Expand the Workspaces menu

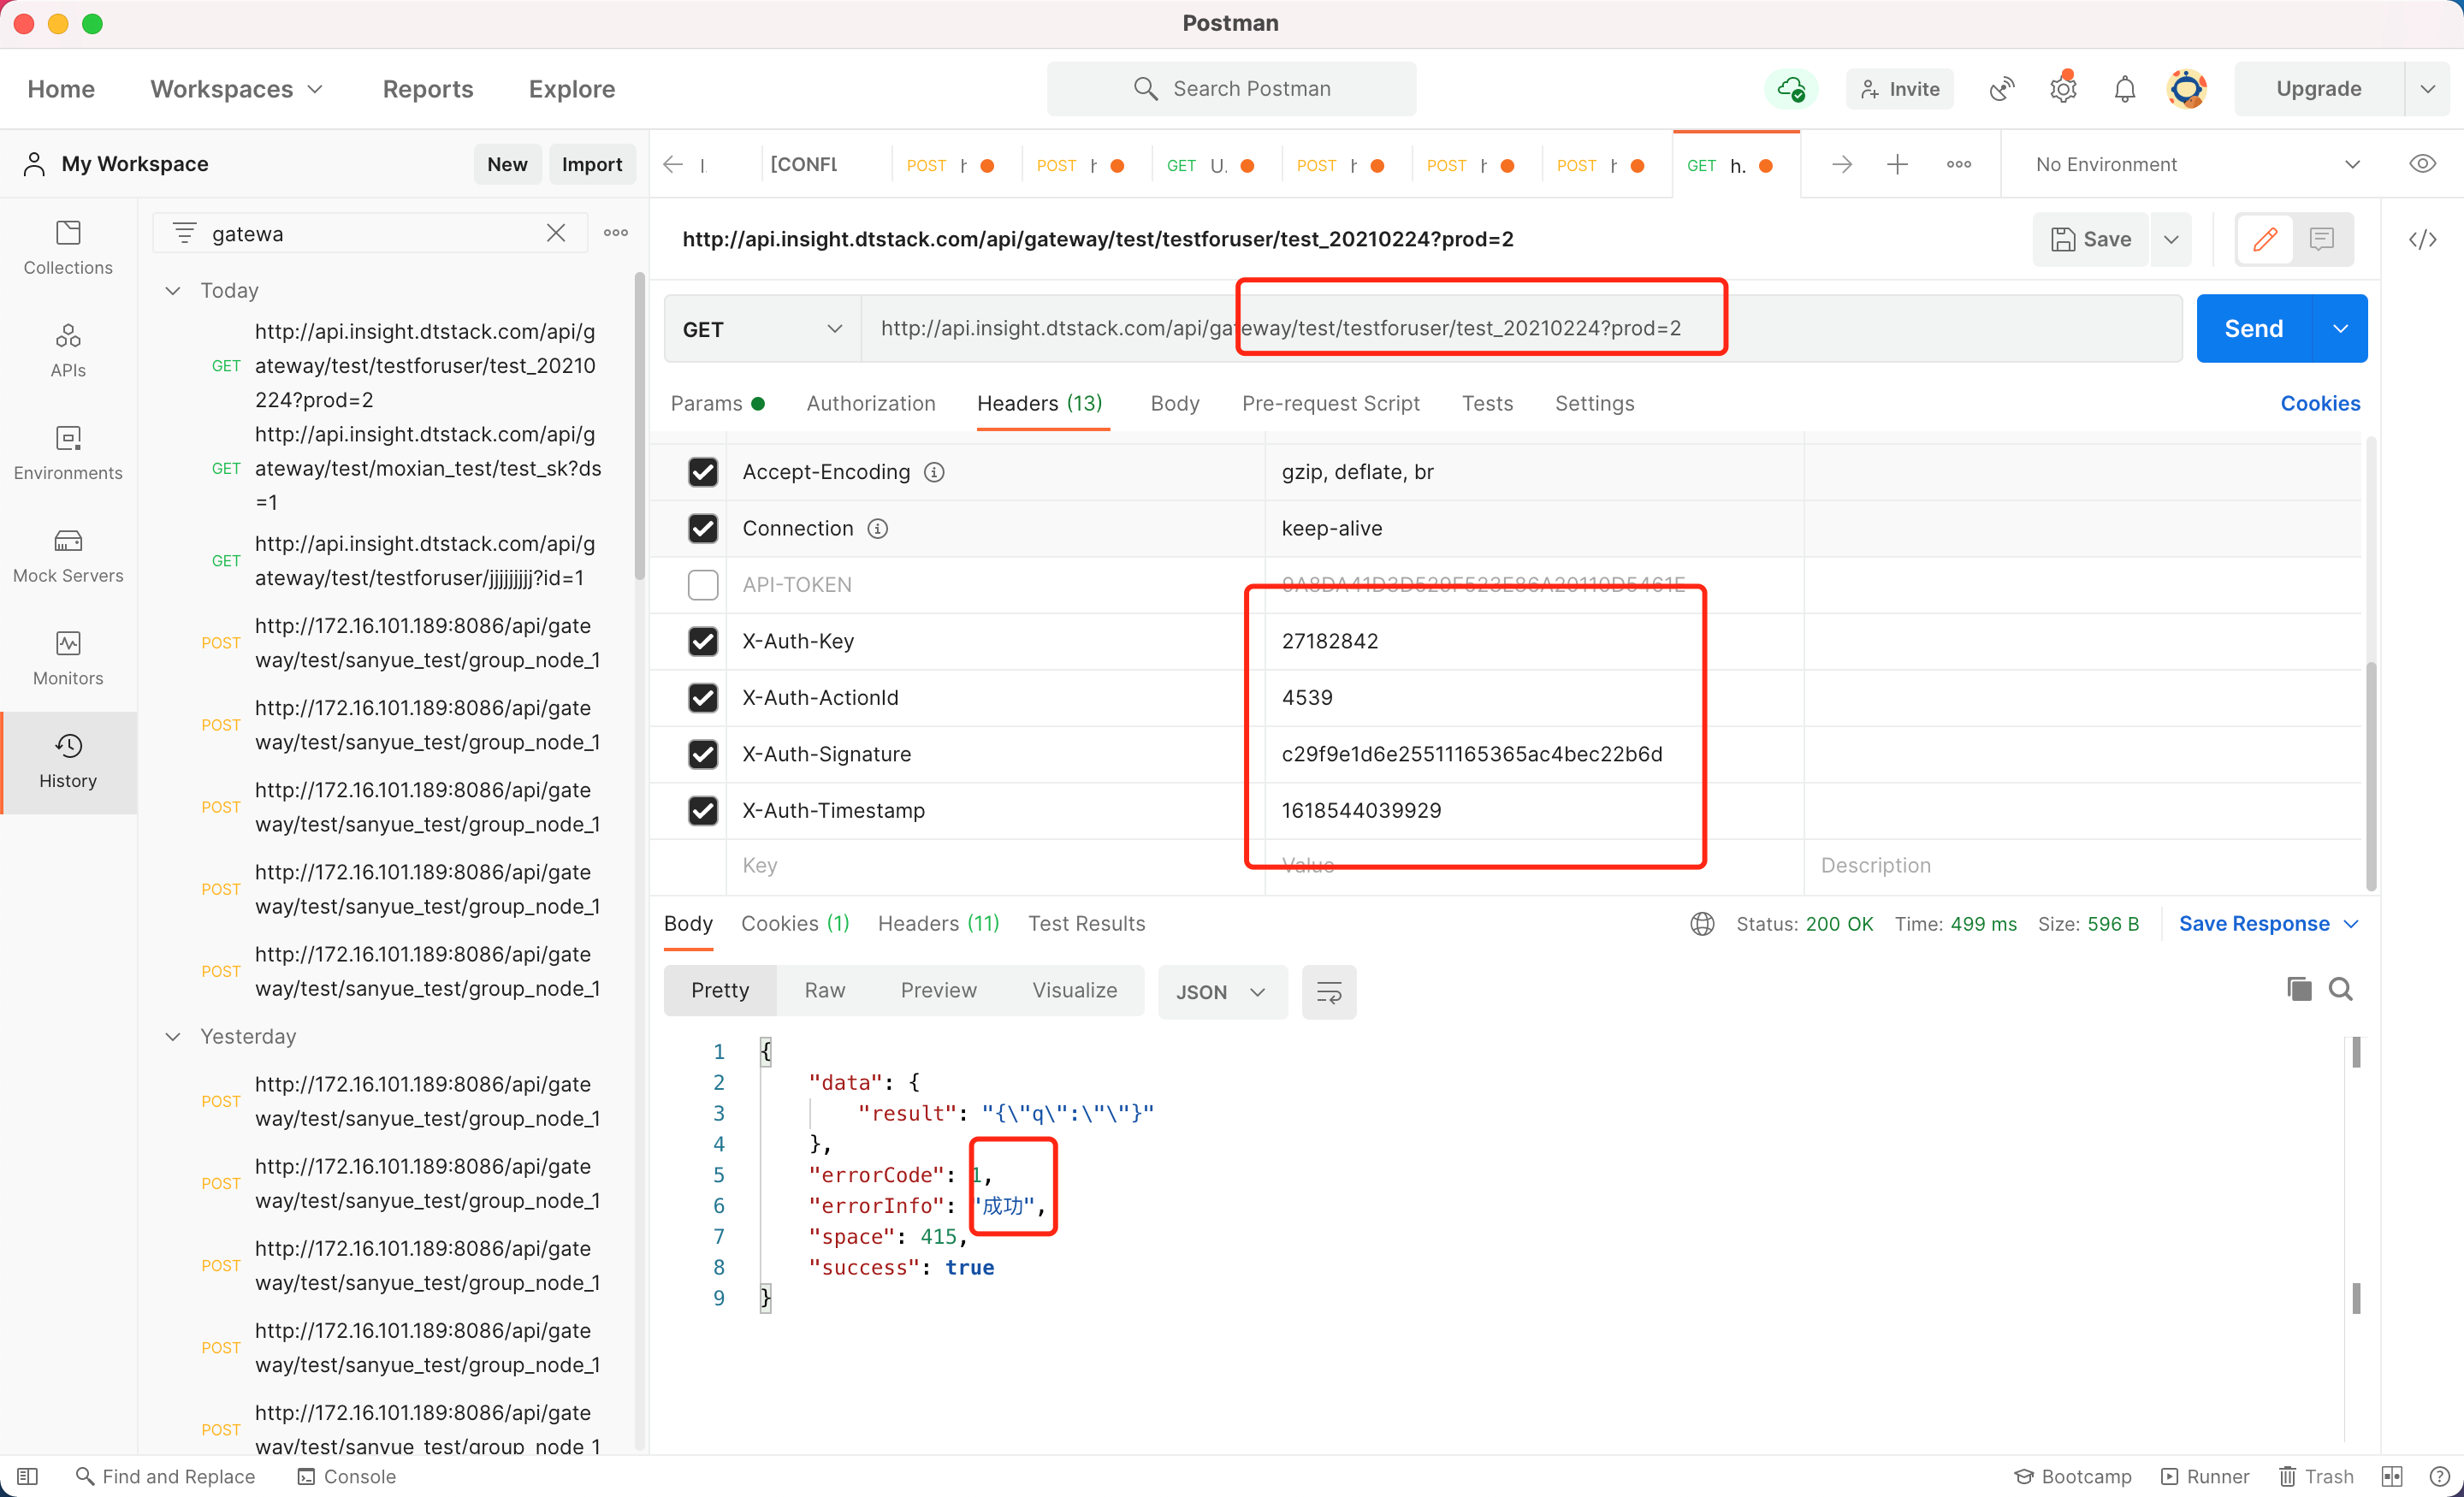[237, 89]
